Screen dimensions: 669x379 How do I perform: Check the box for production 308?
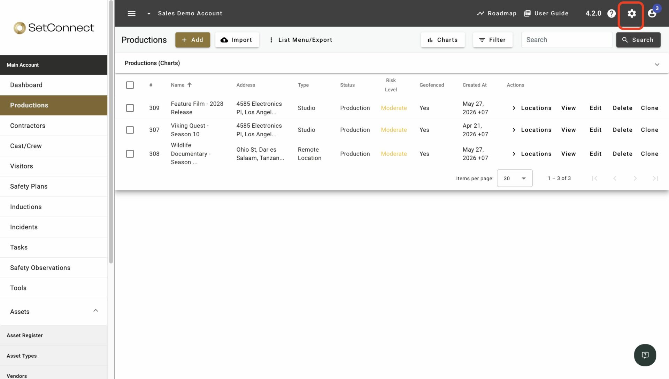pyautogui.click(x=130, y=154)
